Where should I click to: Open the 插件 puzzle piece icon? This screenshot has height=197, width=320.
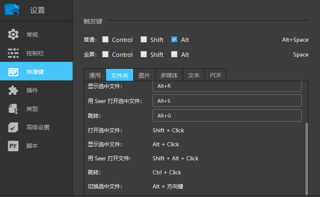tap(13, 90)
